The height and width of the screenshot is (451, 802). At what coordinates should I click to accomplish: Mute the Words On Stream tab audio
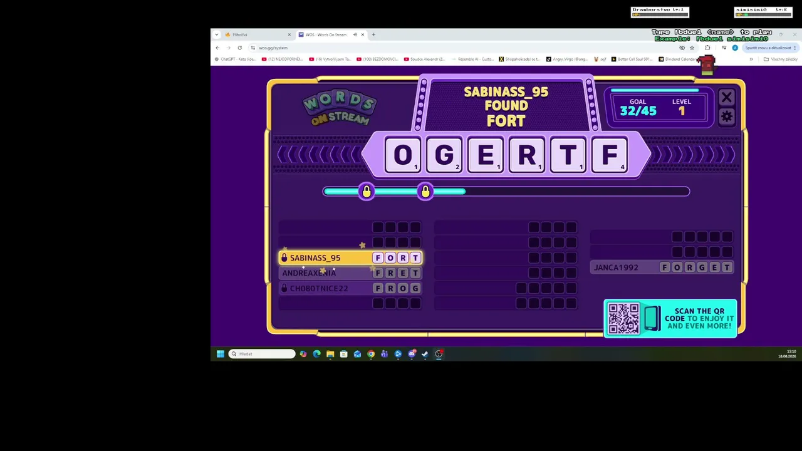(x=355, y=34)
